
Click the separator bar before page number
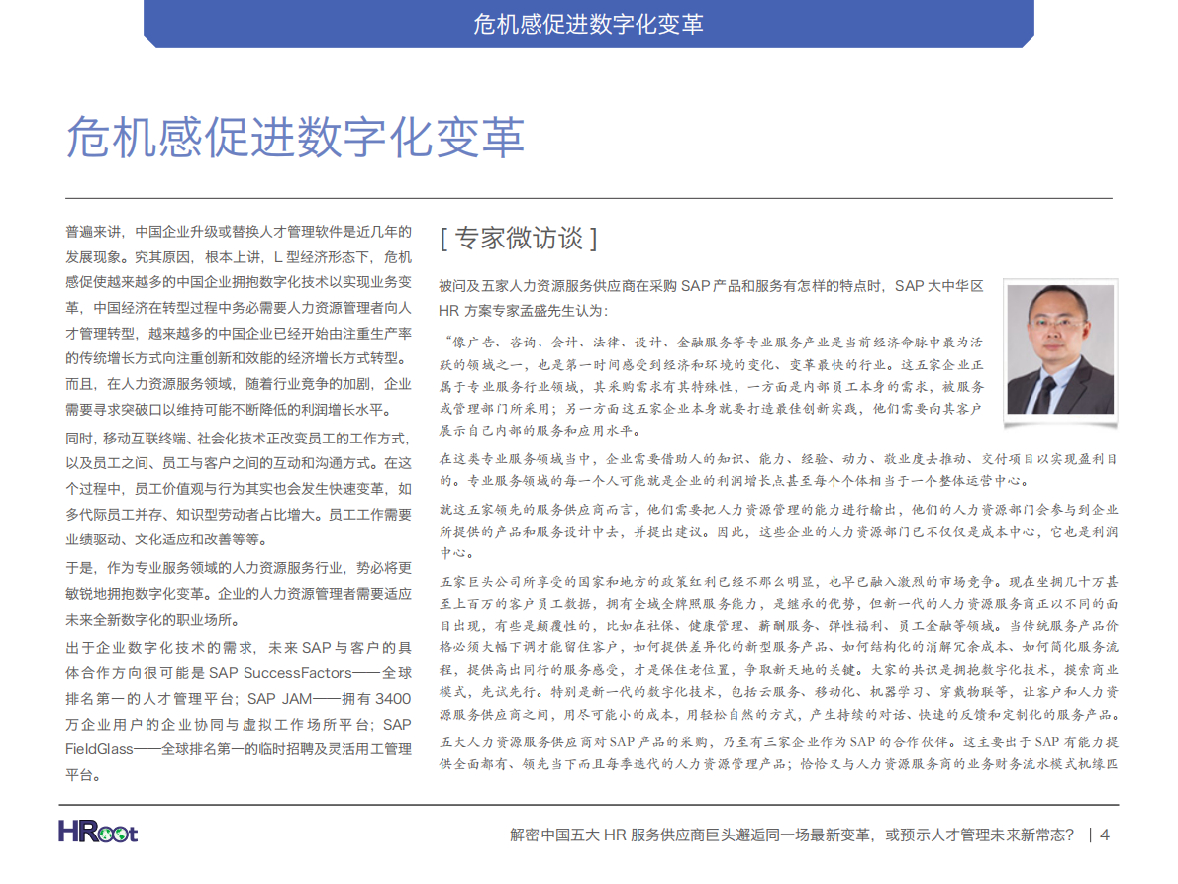point(1090,835)
